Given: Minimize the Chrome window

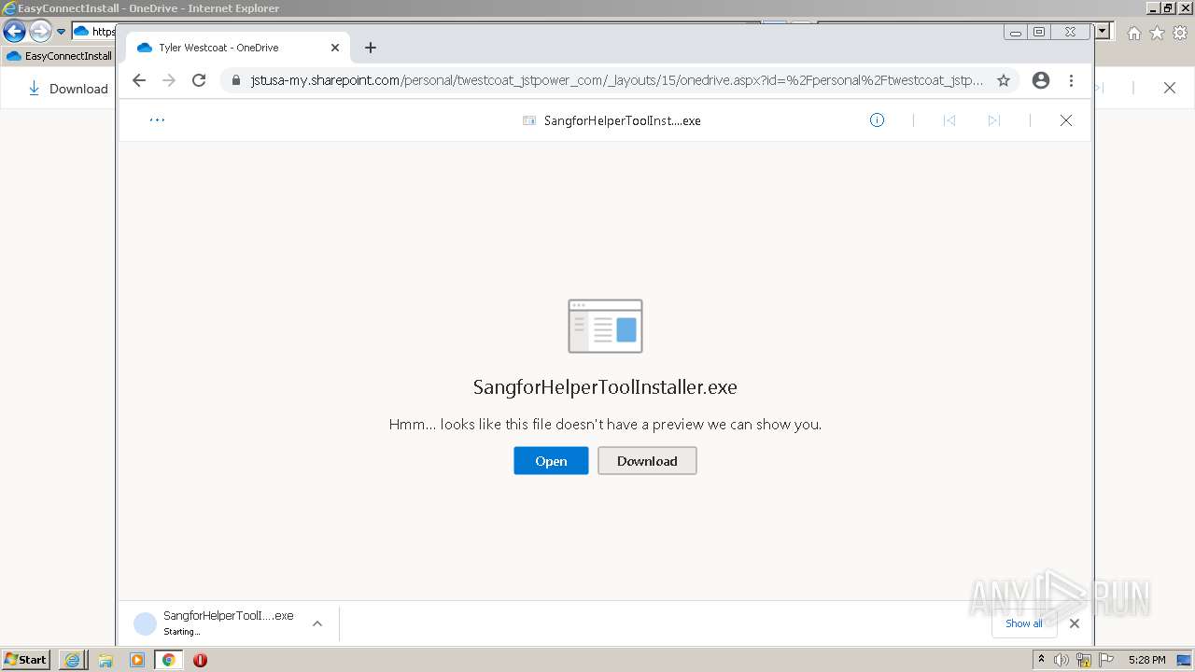Looking at the screenshot, I should 1016,33.
